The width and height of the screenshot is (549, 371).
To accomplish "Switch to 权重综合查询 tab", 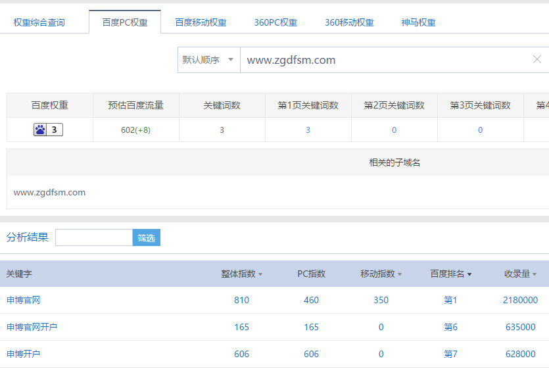I will point(39,22).
